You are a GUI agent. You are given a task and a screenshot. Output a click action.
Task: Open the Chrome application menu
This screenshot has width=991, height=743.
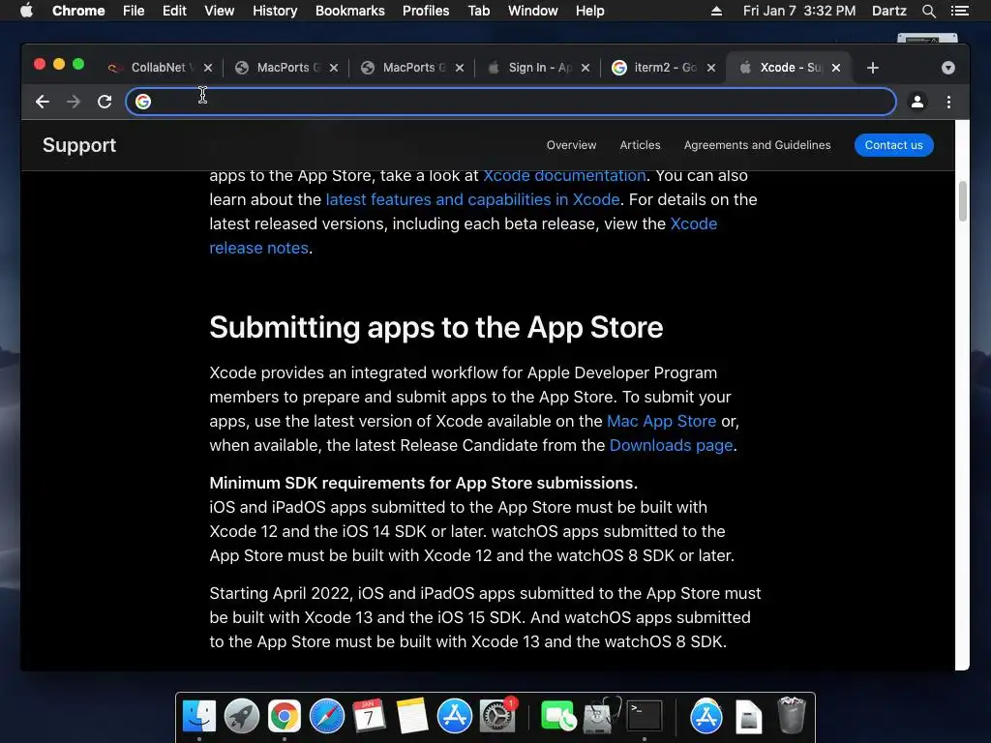tap(78, 11)
